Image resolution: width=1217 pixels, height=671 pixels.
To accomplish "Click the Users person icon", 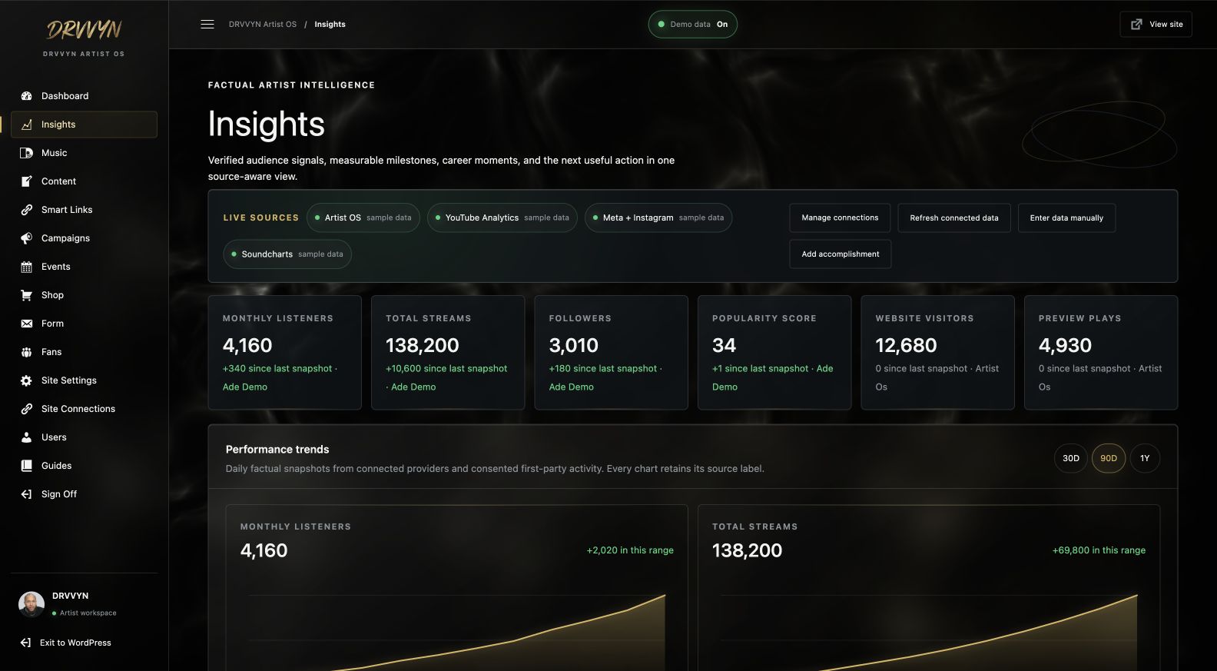I will [26, 437].
